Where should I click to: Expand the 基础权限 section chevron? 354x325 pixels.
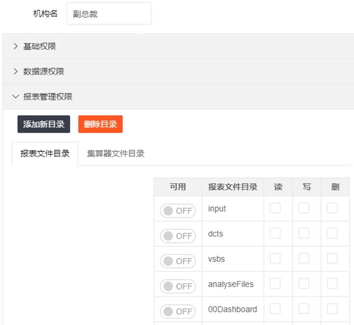(15, 46)
